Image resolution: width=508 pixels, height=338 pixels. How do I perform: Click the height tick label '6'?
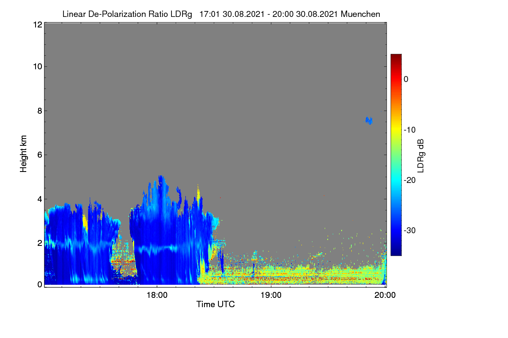tap(39, 155)
